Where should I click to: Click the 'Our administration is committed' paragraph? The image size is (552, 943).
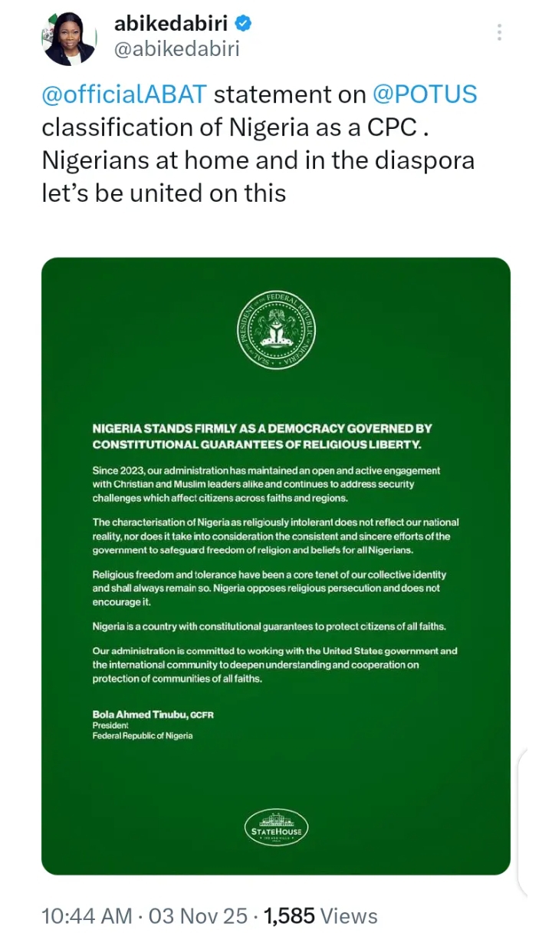[x=274, y=664]
